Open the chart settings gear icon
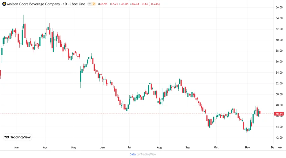 pos(280,148)
